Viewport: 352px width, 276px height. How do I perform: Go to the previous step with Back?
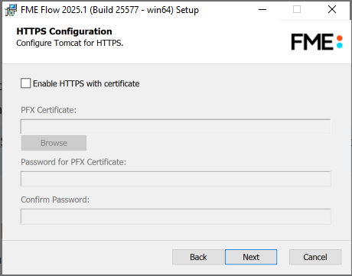pos(198,257)
